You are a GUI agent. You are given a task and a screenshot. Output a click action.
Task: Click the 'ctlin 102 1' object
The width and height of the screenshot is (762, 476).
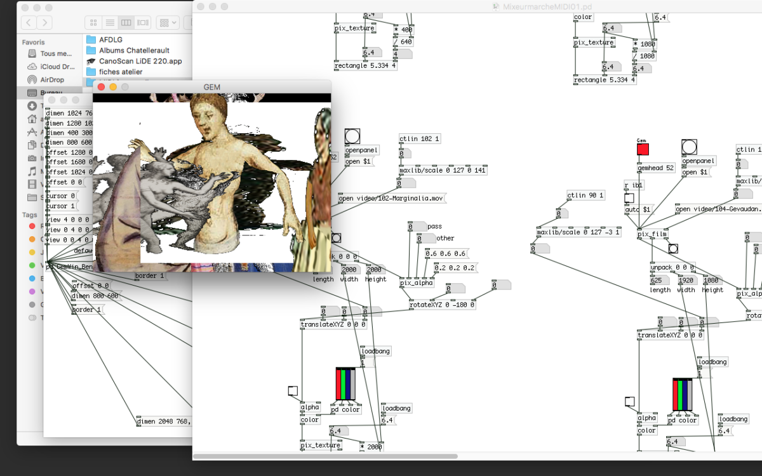point(420,138)
